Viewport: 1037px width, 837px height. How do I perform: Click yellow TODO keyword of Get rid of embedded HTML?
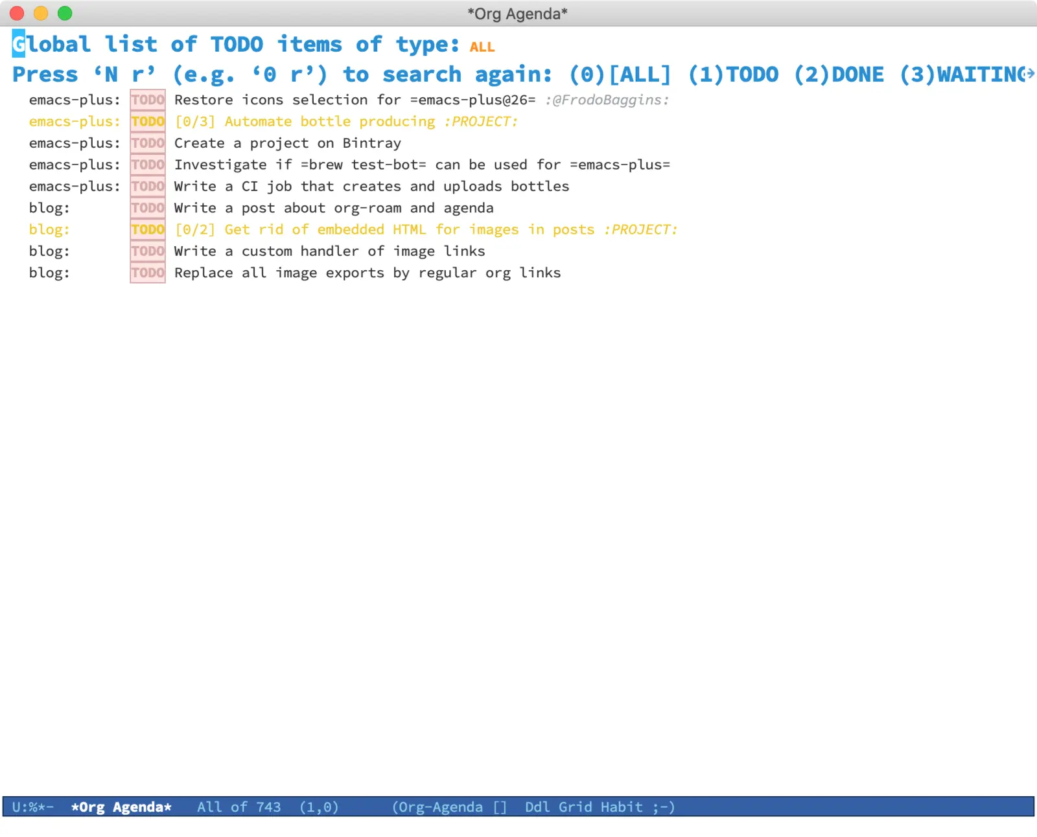click(x=148, y=229)
